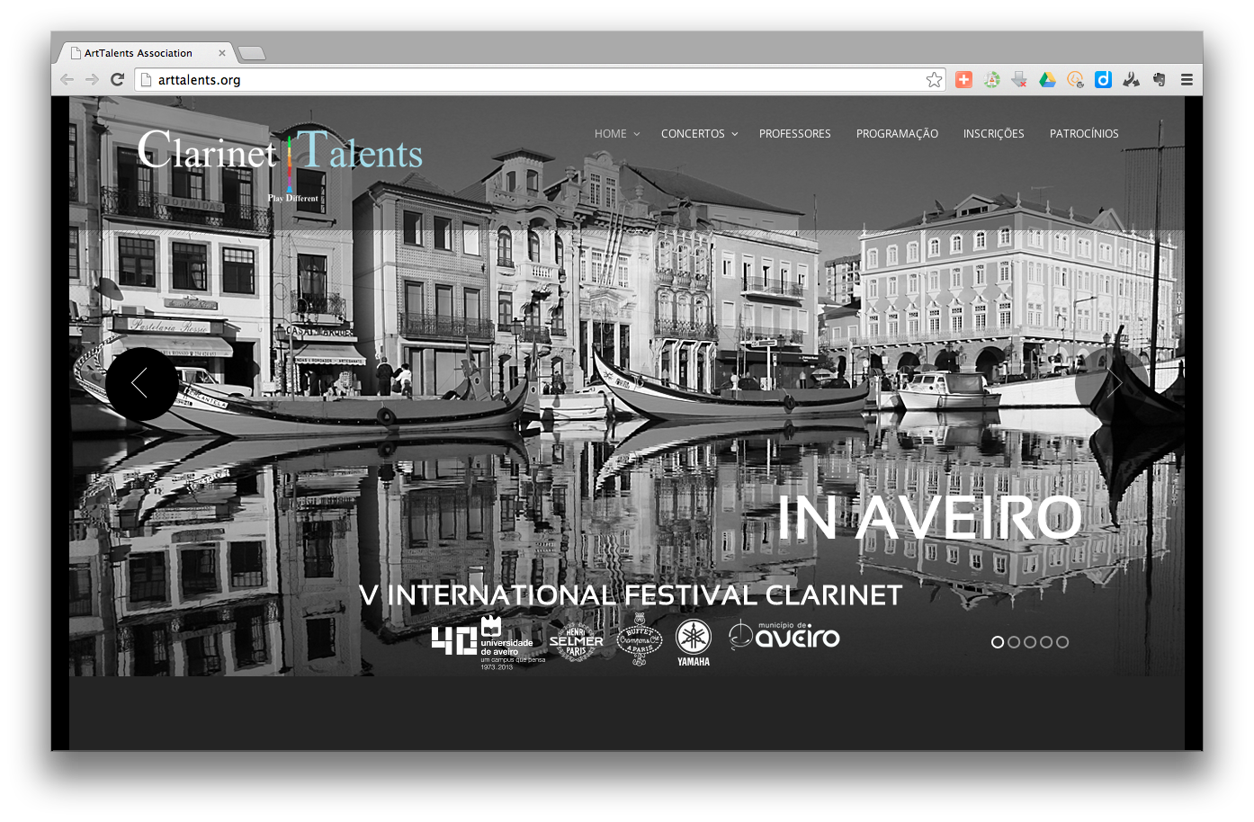Viewport: 1254px width, 822px height.
Task: Click the Google Drive extension icon
Action: 1047,80
